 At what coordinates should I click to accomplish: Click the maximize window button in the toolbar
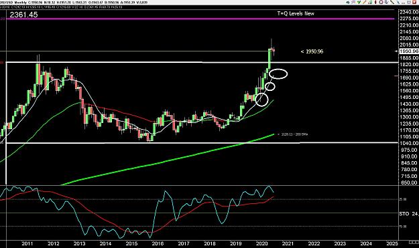pos(409,2)
